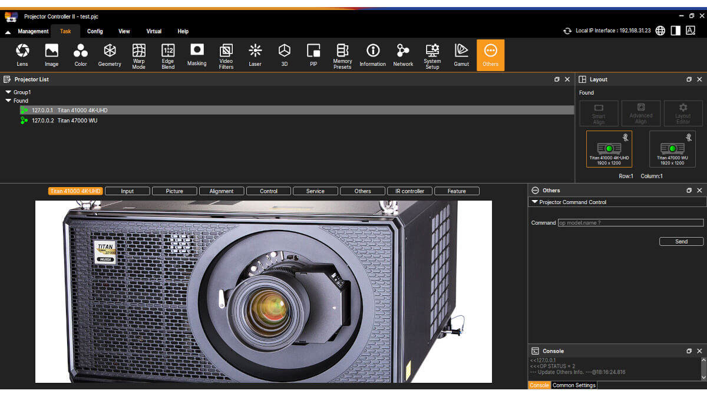The height and width of the screenshot is (397, 707).
Task: Click the Command input field
Action: [630, 223]
